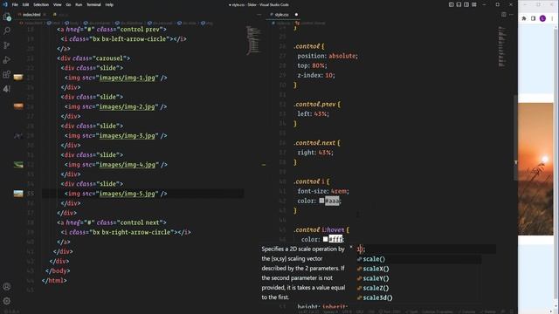Click the style.css editor minimap
The width and height of the screenshot is (559, 314).
point(502,46)
